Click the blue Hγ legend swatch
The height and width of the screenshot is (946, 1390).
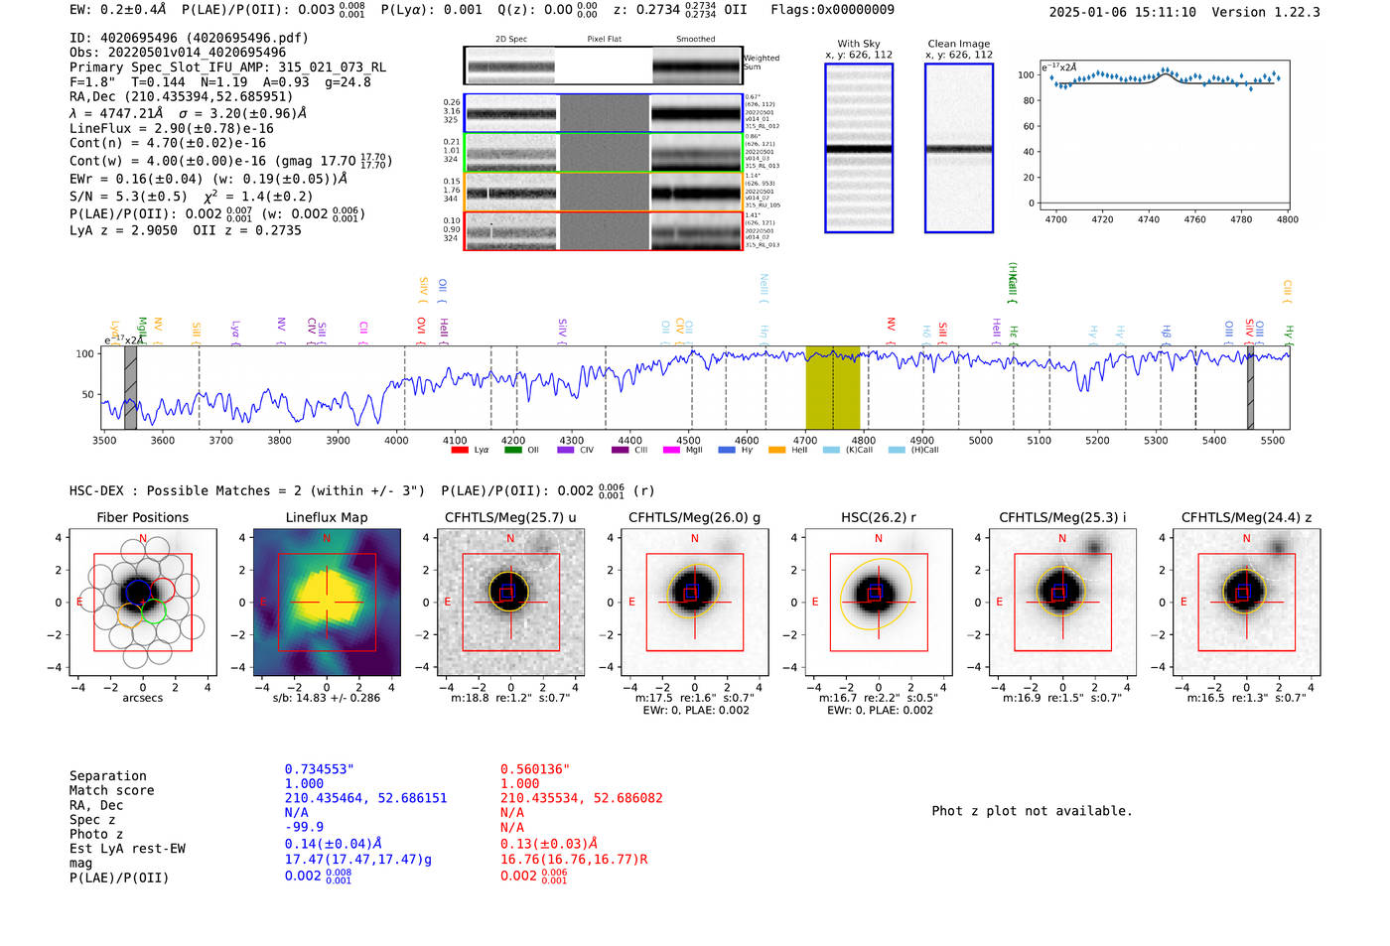[x=727, y=451]
